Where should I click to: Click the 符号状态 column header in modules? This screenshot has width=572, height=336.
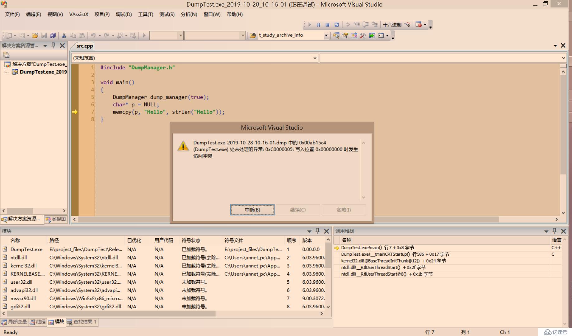coord(201,240)
